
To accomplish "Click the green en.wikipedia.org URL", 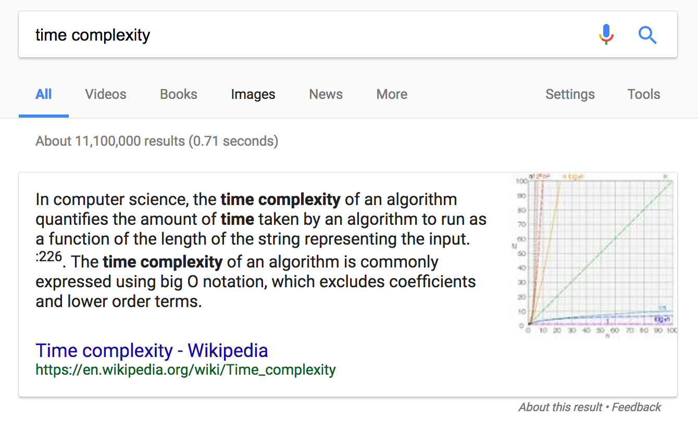I will (x=185, y=370).
